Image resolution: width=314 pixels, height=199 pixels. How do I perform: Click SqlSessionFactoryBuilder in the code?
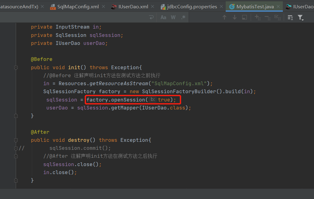[179, 91]
